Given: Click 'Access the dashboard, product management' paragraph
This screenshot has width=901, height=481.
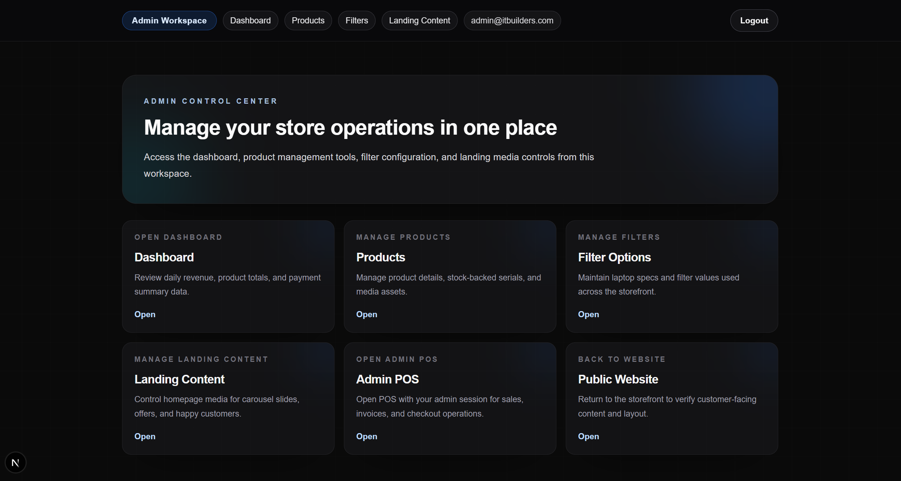Looking at the screenshot, I should (x=369, y=165).
